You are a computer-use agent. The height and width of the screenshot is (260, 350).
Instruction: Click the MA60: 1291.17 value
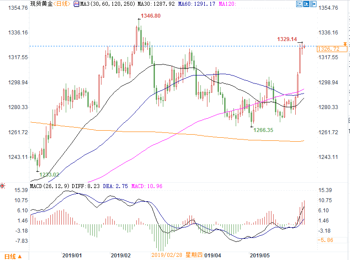[197, 4]
